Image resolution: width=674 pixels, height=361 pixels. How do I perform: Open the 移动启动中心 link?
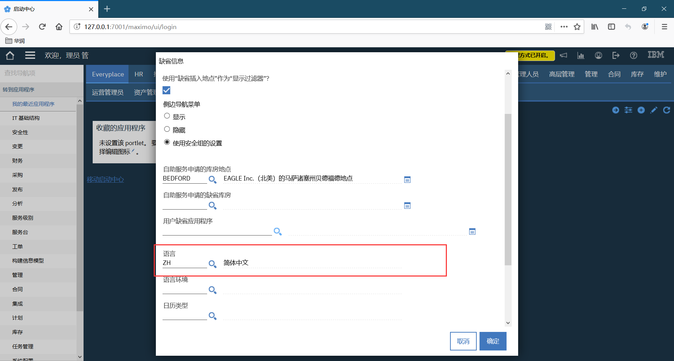(105, 179)
